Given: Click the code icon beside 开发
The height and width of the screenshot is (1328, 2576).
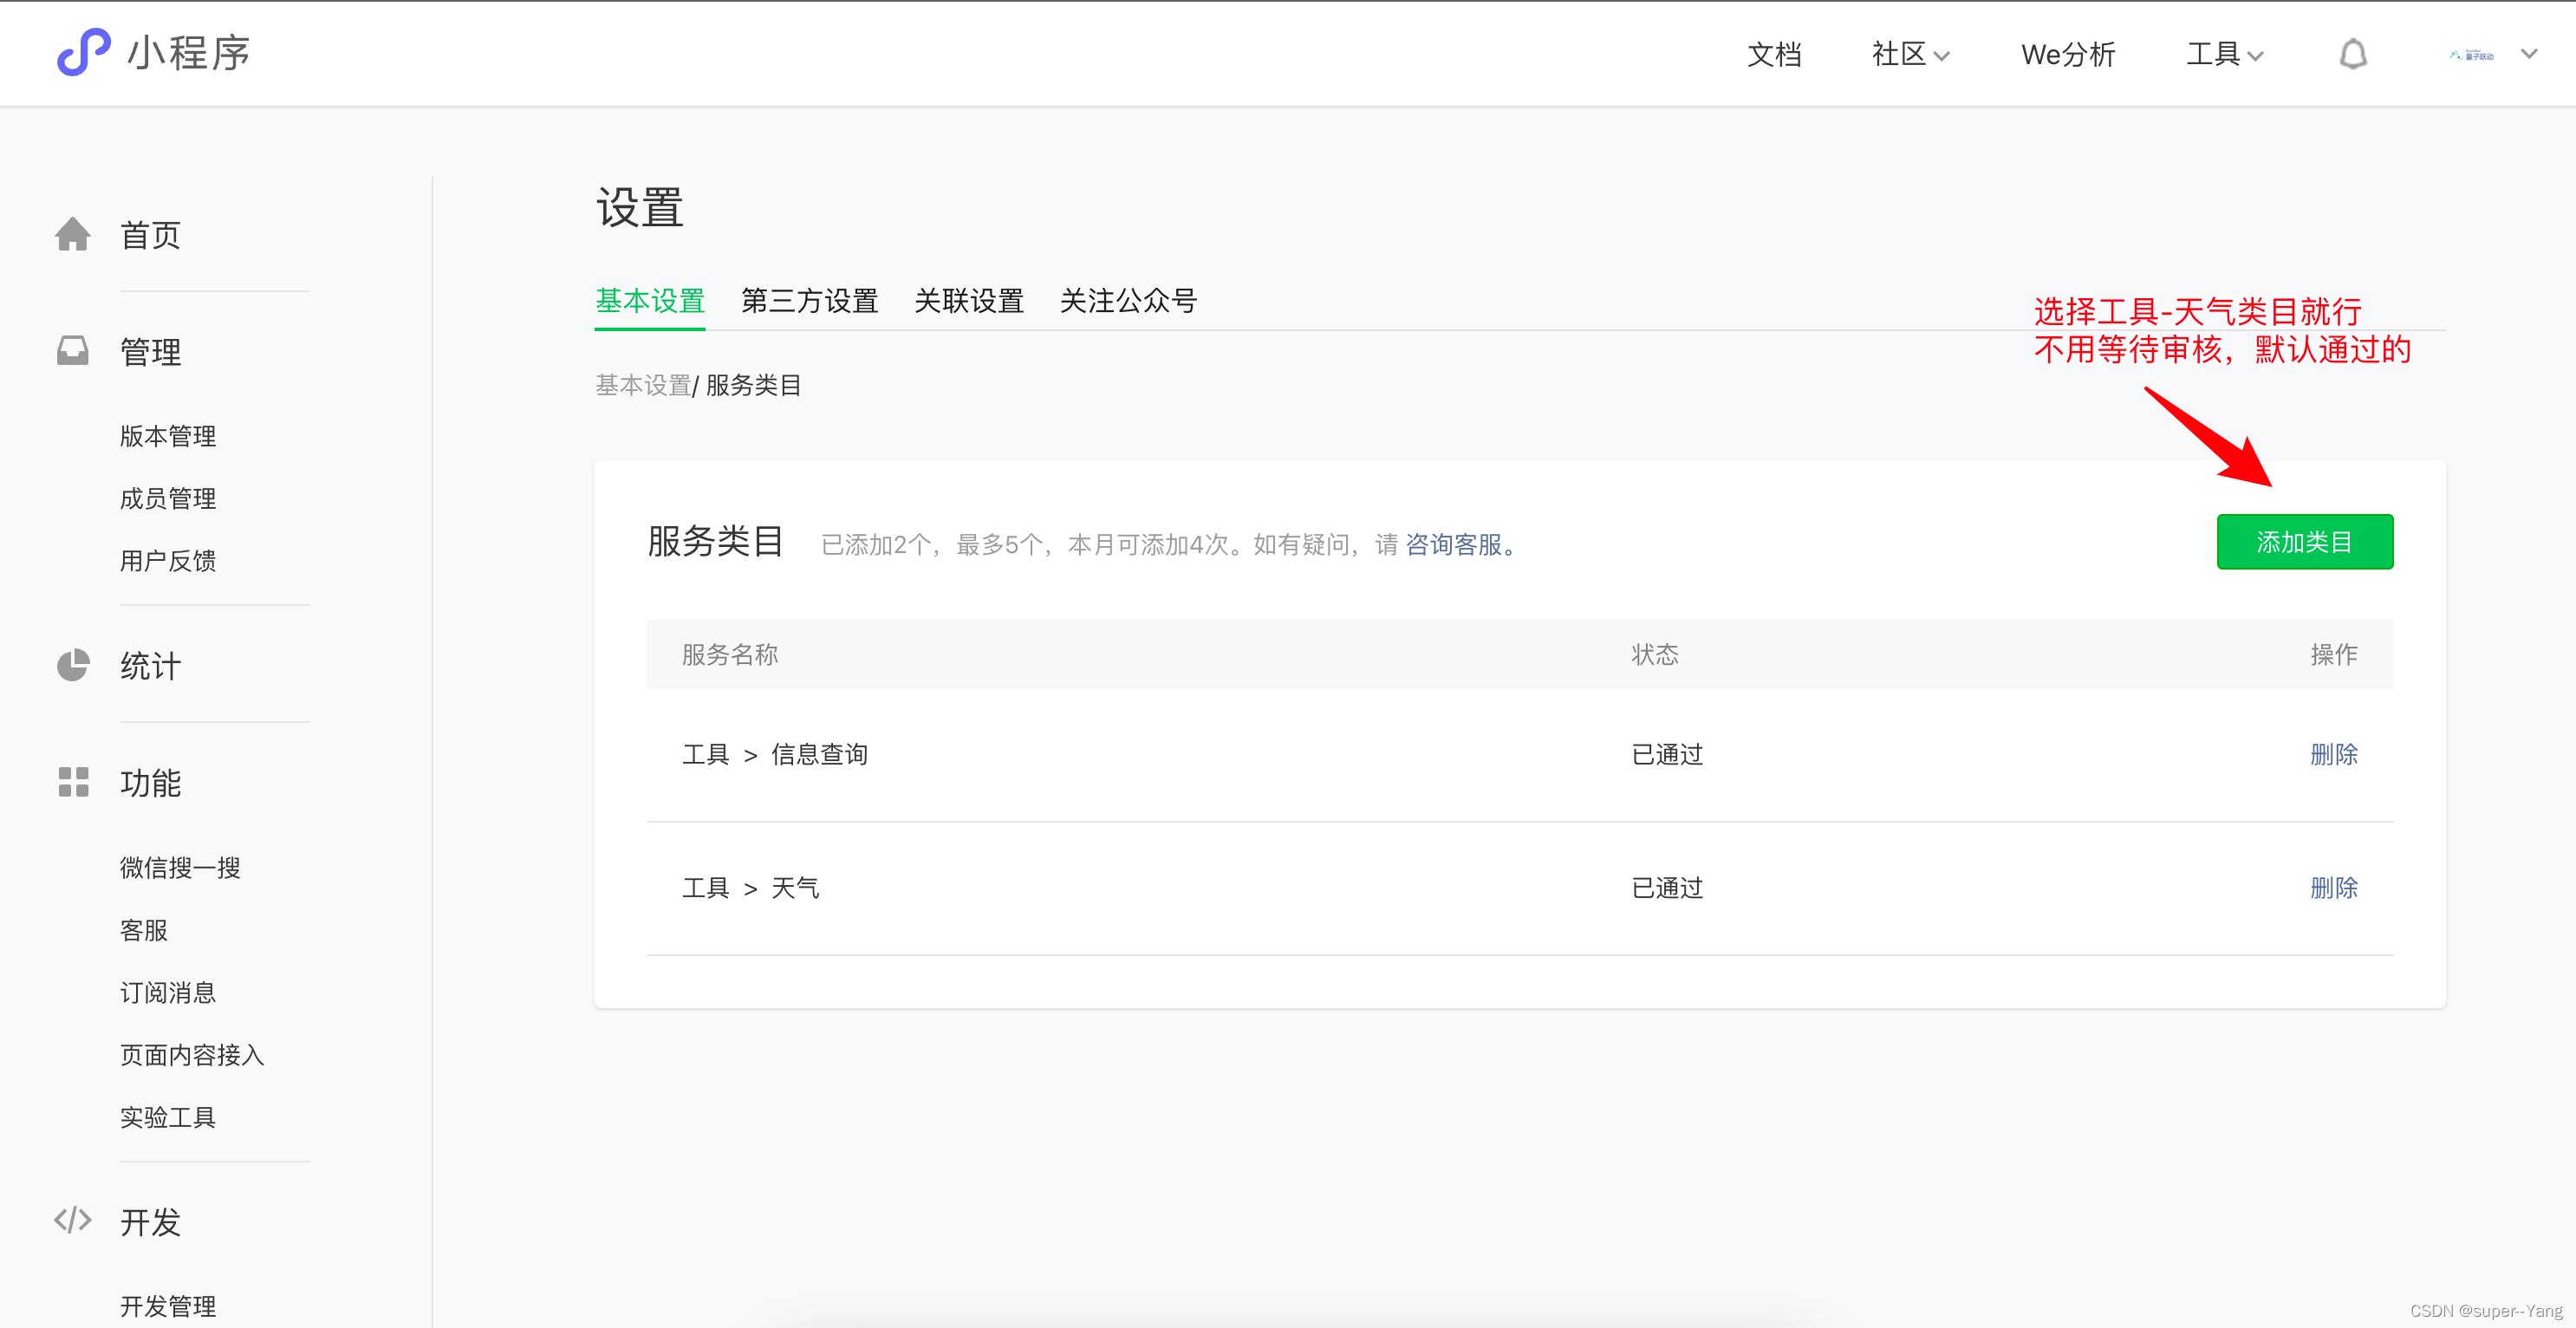Looking at the screenshot, I should click(73, 1220).
